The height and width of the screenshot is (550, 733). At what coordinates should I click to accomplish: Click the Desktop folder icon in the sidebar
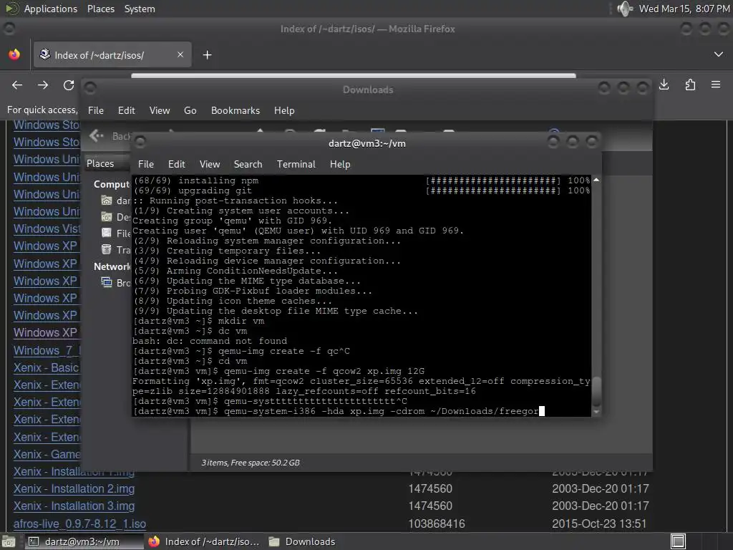pos(107,216)
